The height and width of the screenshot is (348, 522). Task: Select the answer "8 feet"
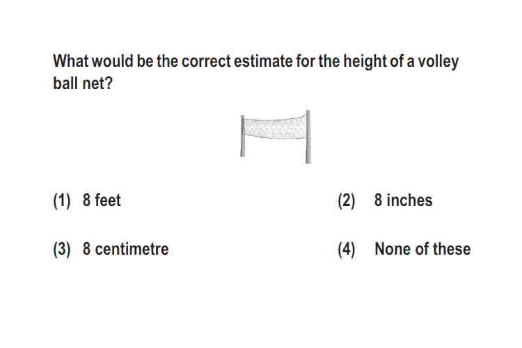(102, 200)
